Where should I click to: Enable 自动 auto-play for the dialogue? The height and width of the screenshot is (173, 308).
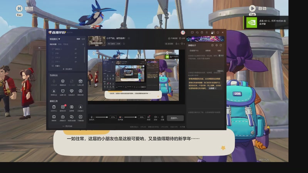[x=258, y=8]
